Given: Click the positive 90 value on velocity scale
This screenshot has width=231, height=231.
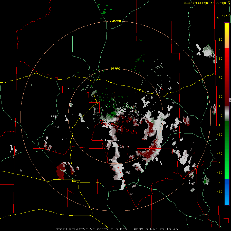Looking at the screenshot, I should pos(220,30).
